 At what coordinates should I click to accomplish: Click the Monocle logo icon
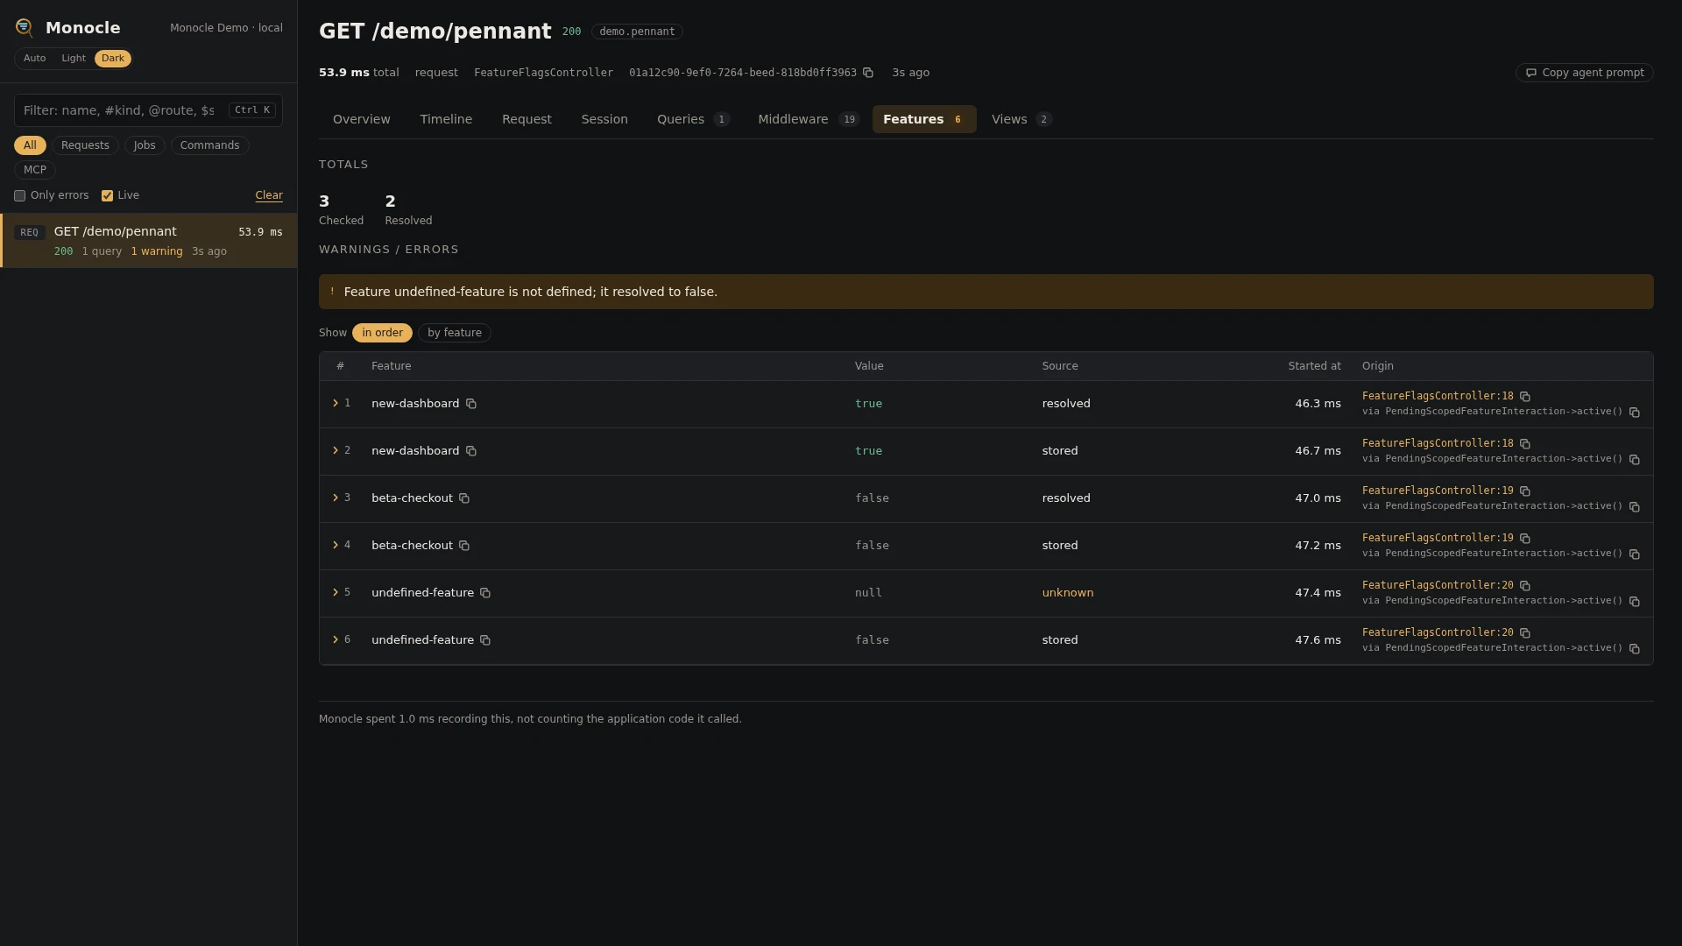(25, 28)
